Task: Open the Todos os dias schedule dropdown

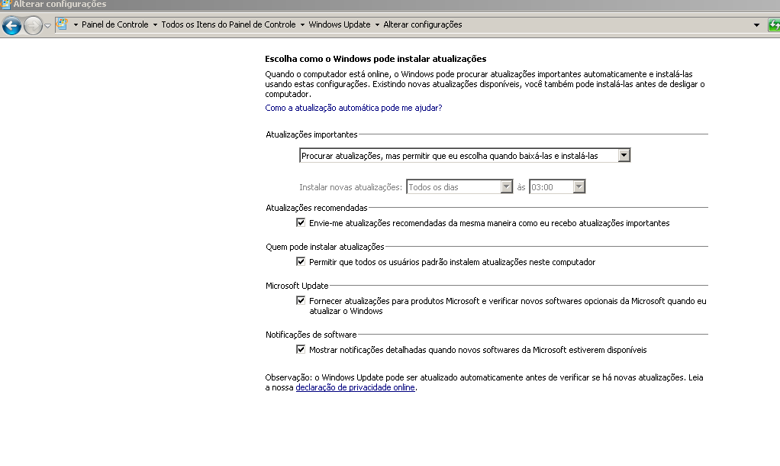Action: (459, 187)
